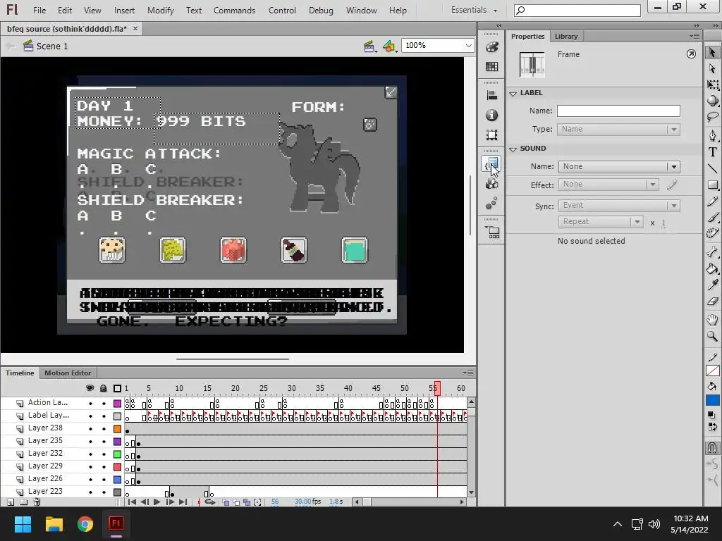Play the timeline animation
Viewport: 722px width, 541px height.
pyautogui.click(x=157, y=502)
